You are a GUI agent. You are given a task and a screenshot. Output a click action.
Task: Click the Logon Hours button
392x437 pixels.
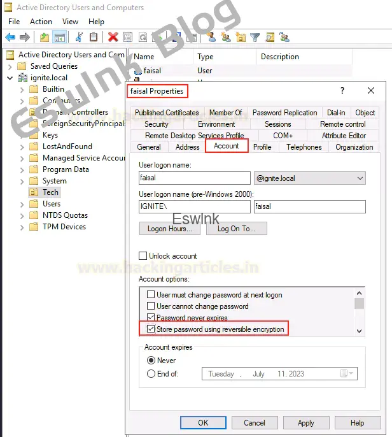[x=165, y=229]
